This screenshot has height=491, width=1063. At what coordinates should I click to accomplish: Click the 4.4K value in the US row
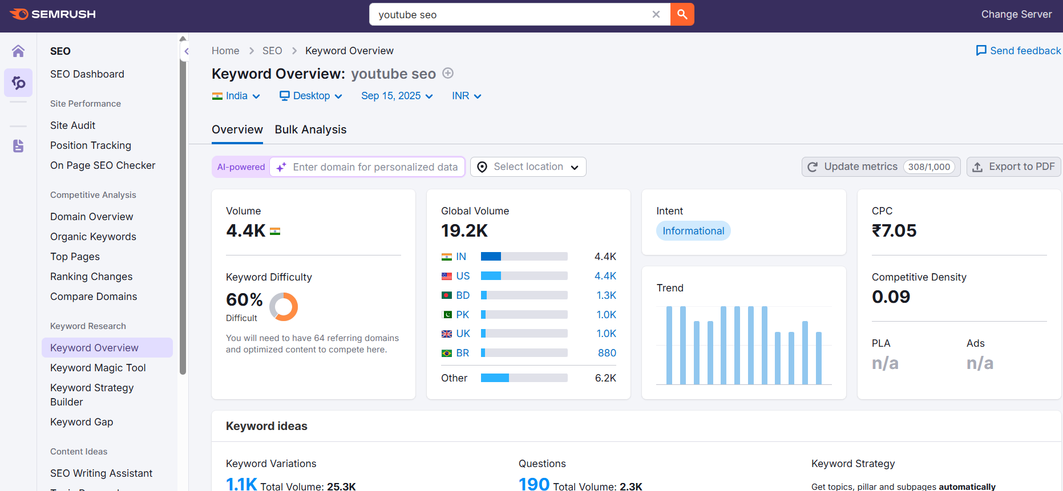pyautogui.click(x=605, y=276)
